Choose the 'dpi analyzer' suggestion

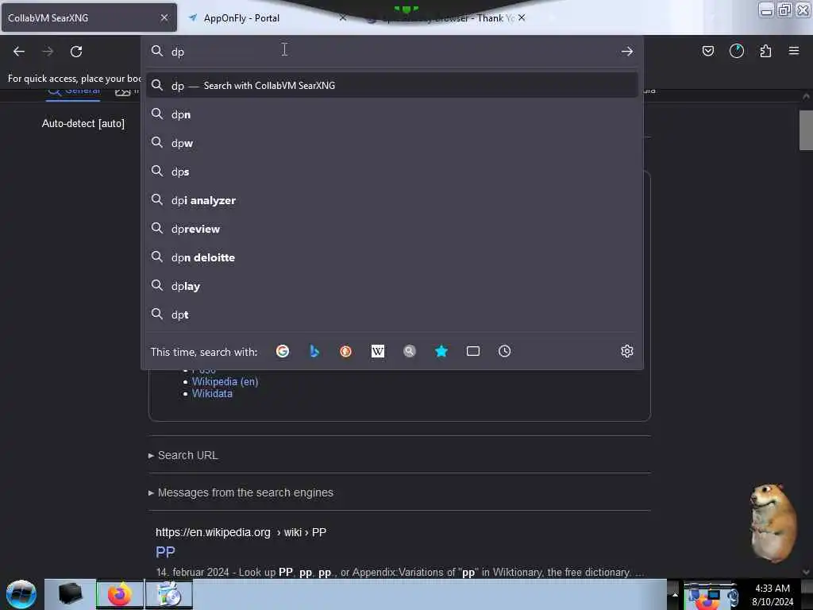coord(392,200)
